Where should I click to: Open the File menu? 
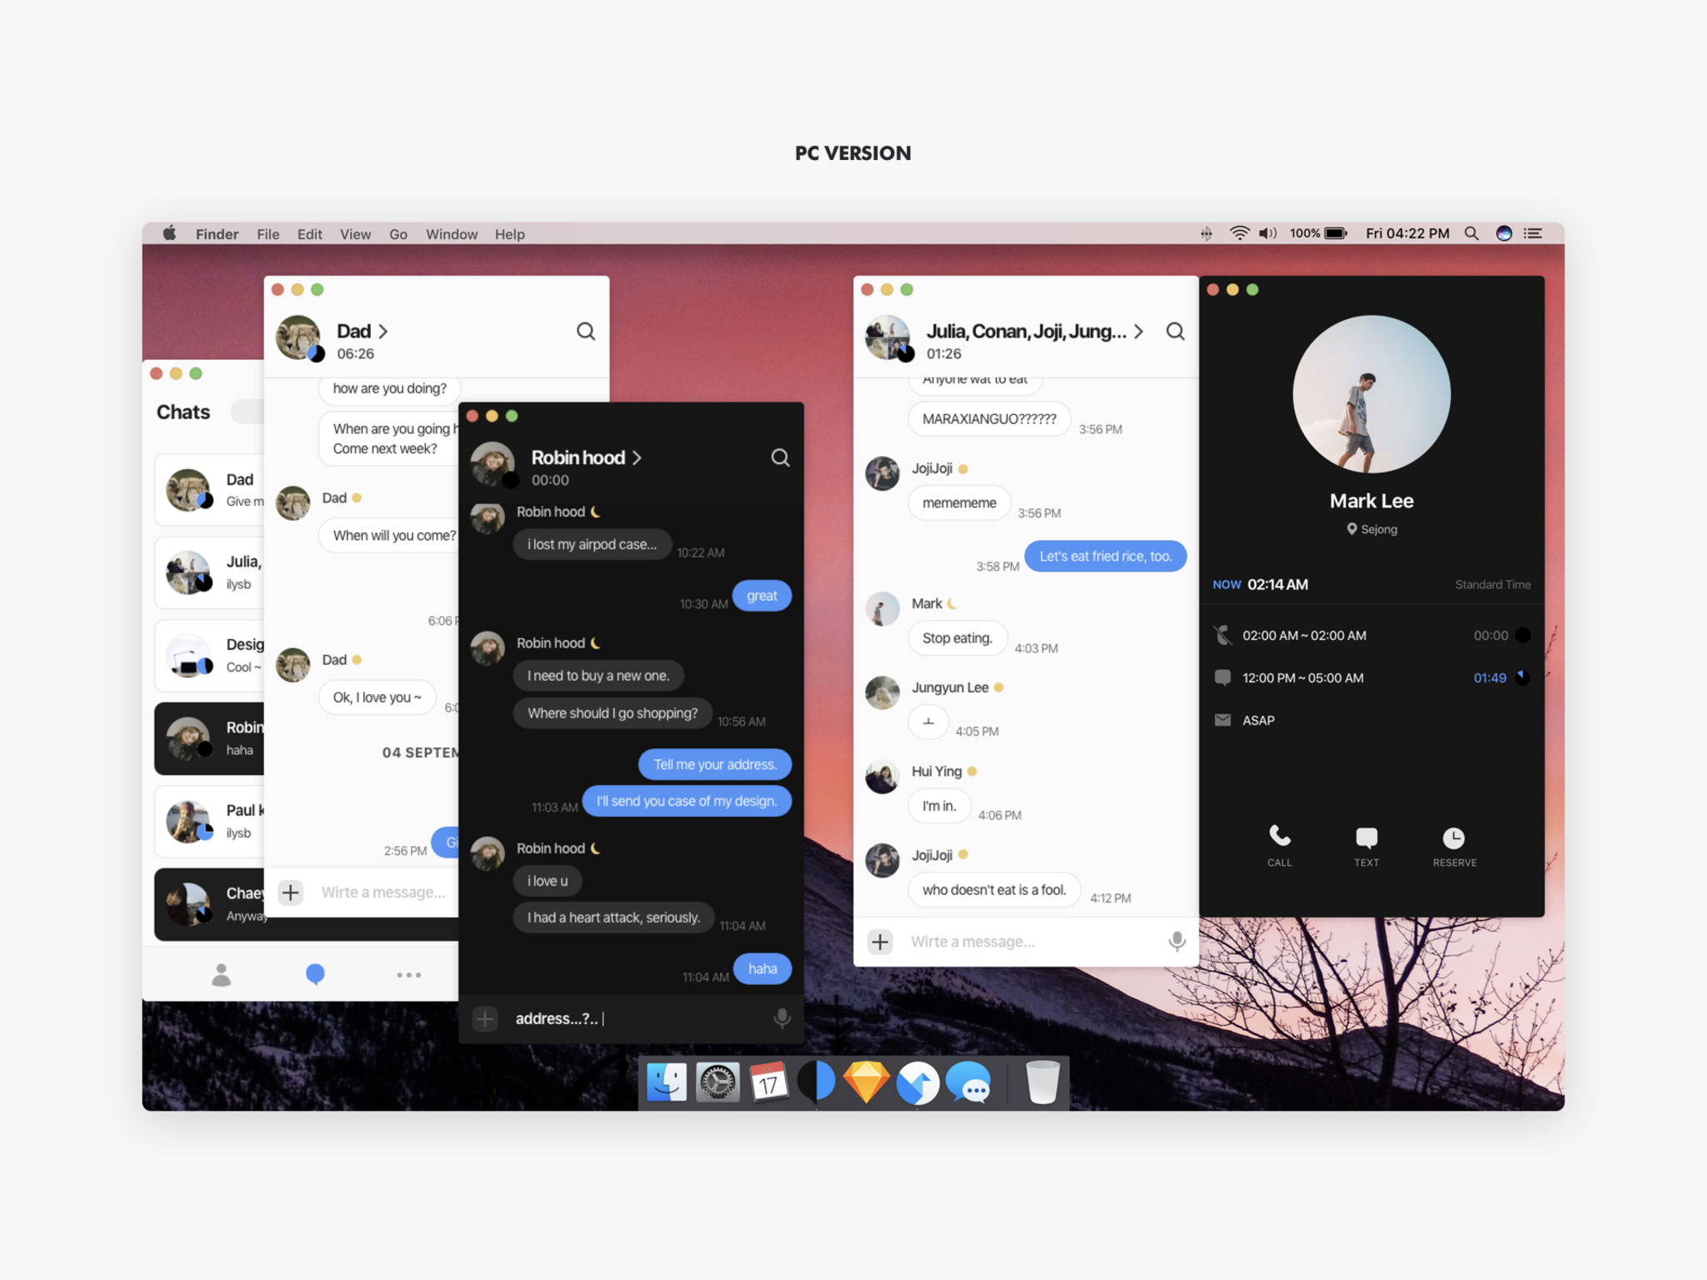[x=268, y=234]
